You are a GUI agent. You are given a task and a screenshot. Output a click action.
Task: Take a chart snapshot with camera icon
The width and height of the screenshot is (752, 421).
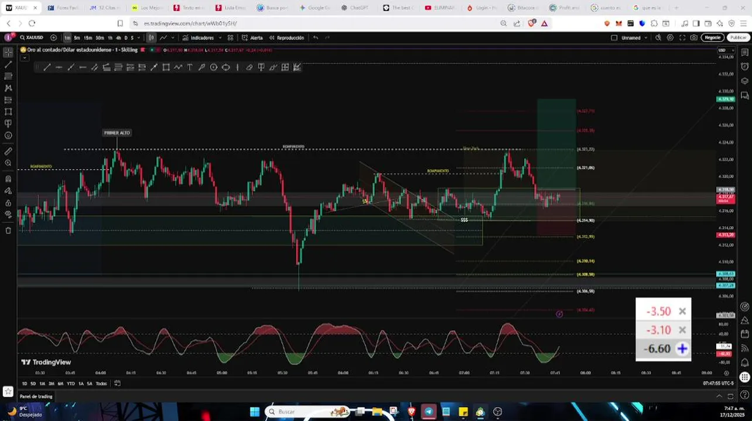point(694,37)
